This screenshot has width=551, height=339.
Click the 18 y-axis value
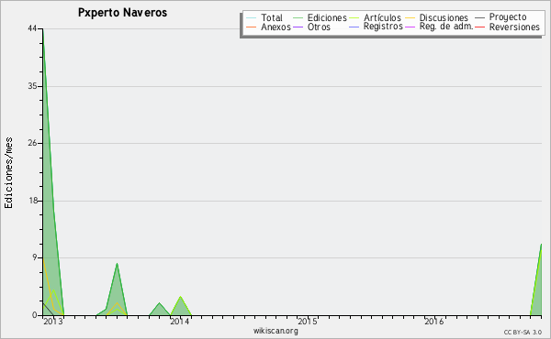coord(33,201)
